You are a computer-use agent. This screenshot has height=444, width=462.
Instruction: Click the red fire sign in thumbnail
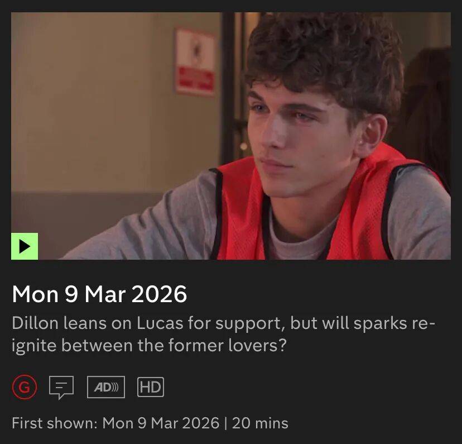[x=195, y=63]
